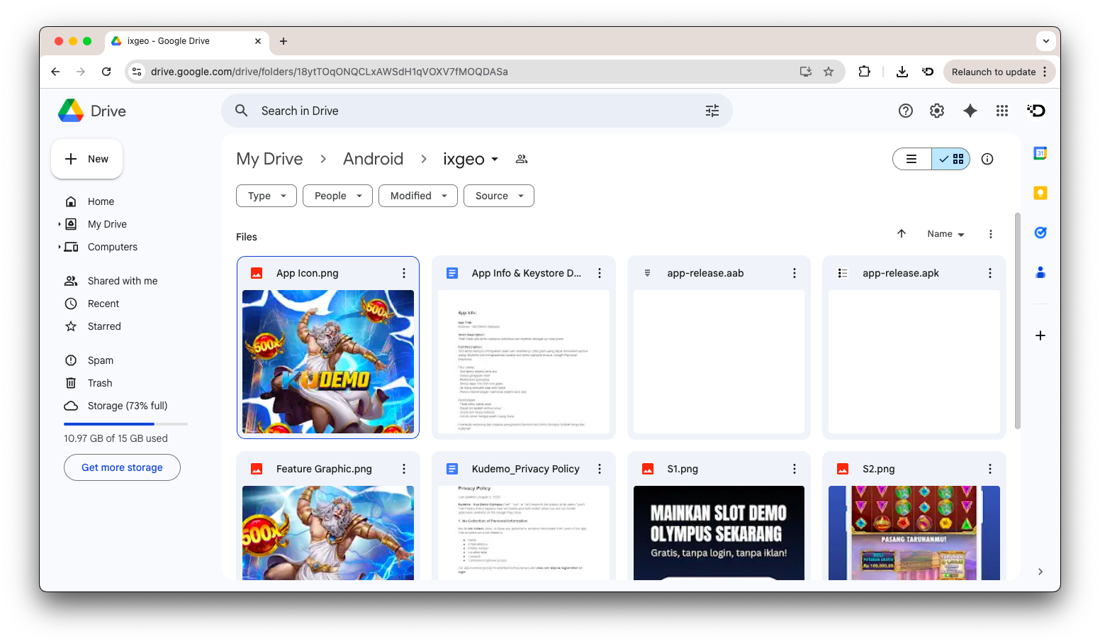Click the account avatar icon in Drive header
The height and width of the screenshot is (644, 1100).
(x=1036, y=111)
